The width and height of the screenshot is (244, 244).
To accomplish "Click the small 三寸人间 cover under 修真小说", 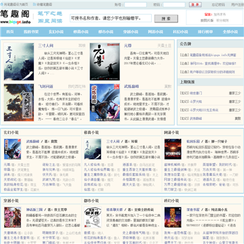I will coord(93,149).
